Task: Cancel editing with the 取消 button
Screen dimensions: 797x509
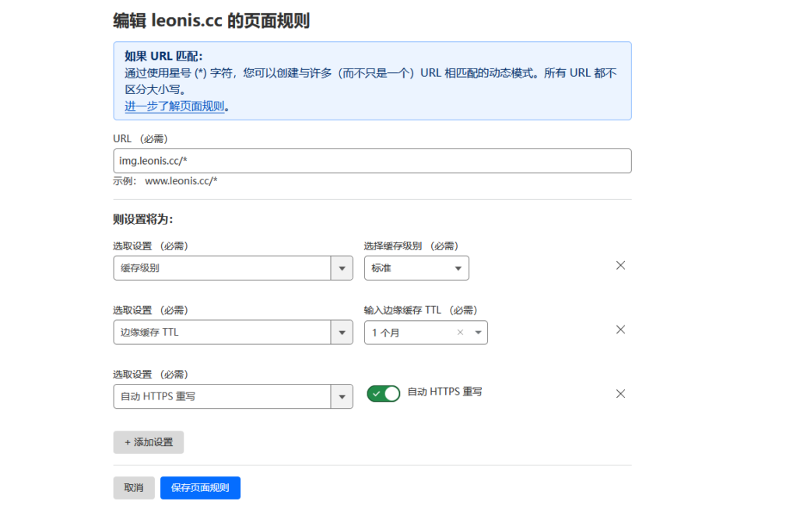Action: [x=134, y=488]
